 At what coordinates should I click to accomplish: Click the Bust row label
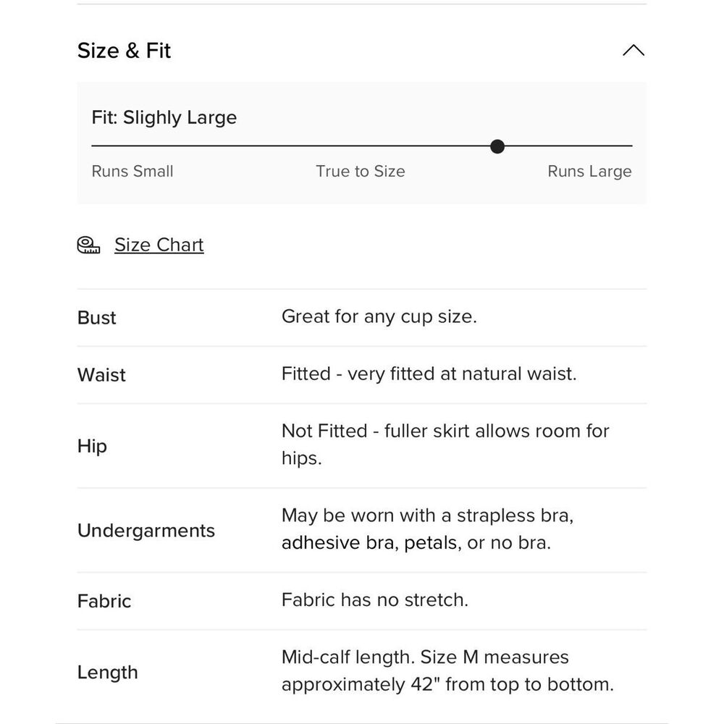96,318
